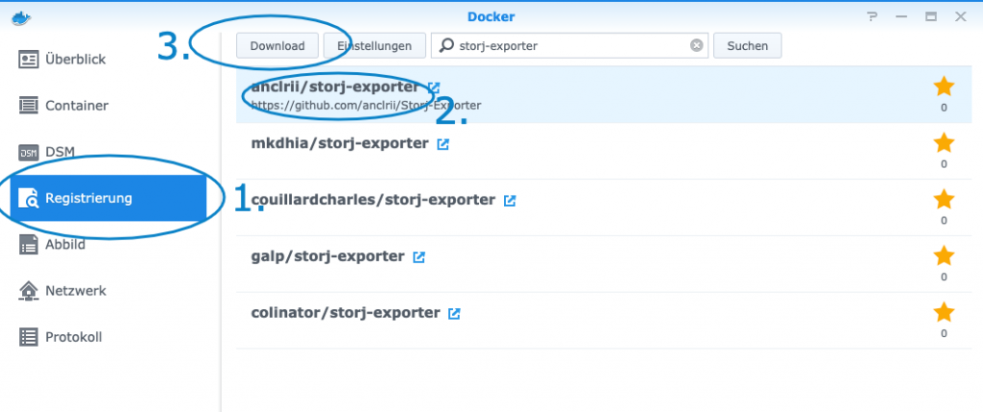Click the star for galp/storj-exporter

(x=944, y=256)
